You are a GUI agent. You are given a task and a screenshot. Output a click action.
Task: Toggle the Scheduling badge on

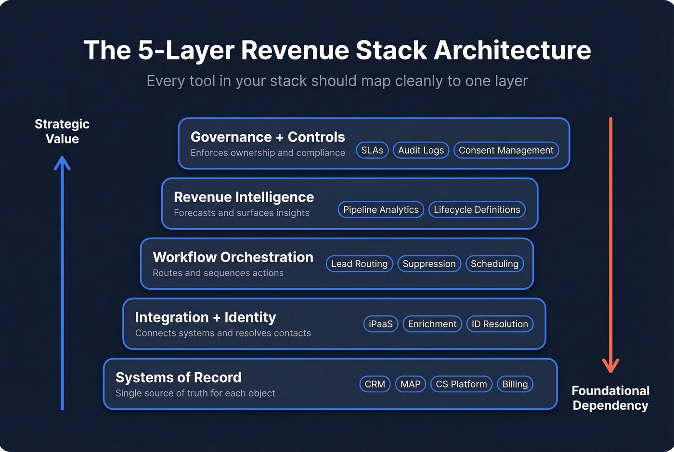click(494, 264)
